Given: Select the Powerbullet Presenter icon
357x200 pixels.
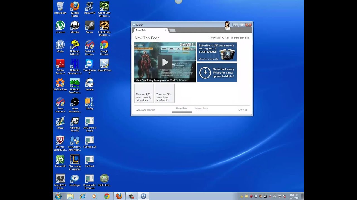Looking at the screenshot, I should pyautogui.click(x=90, y=182).
